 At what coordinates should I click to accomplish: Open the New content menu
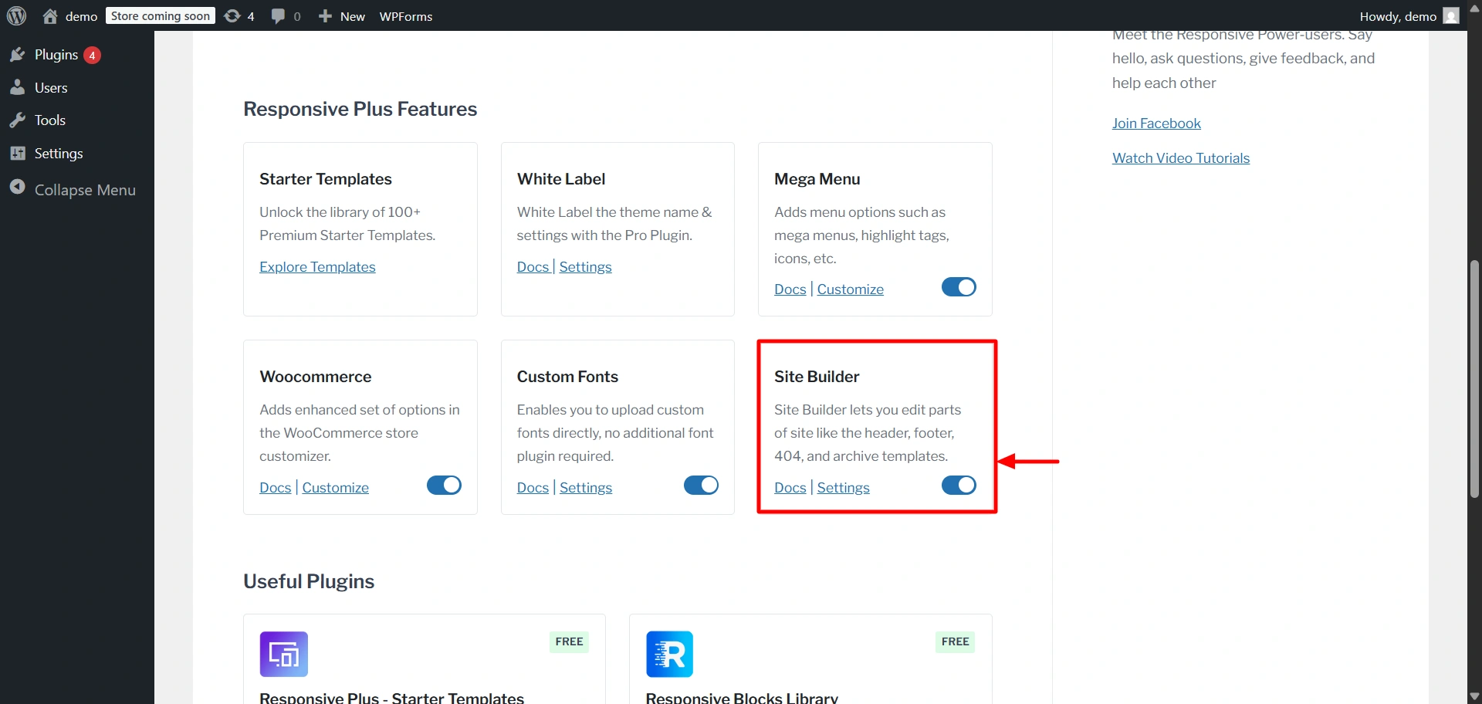[x=342, y=16]
